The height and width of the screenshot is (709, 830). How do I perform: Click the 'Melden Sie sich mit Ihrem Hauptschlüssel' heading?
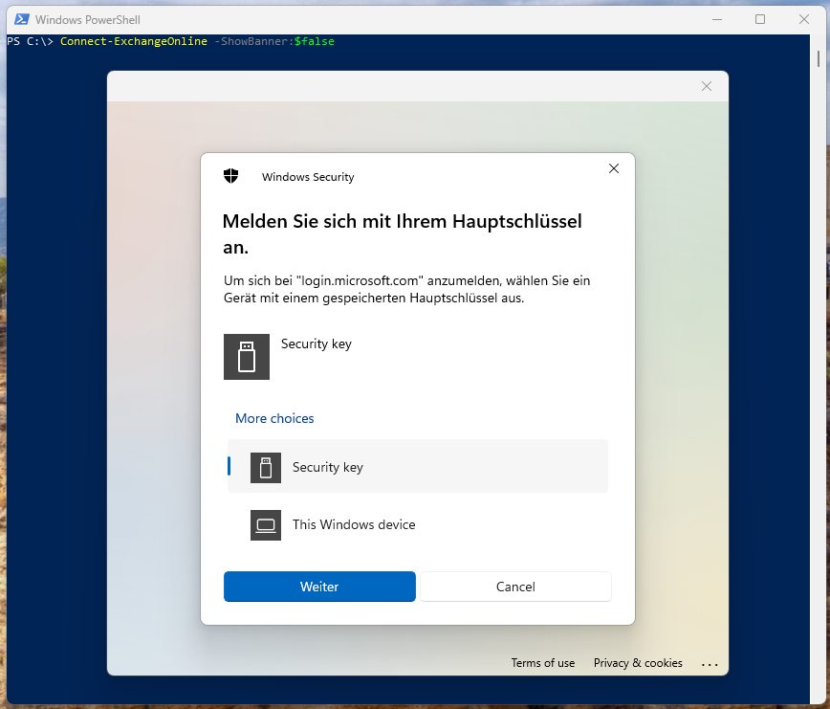pyautogui.click(x=402, y=233)
